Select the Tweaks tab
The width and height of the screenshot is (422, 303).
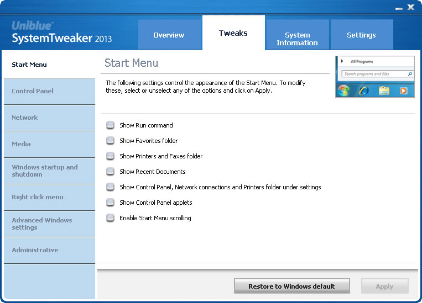tap(233, 33)
